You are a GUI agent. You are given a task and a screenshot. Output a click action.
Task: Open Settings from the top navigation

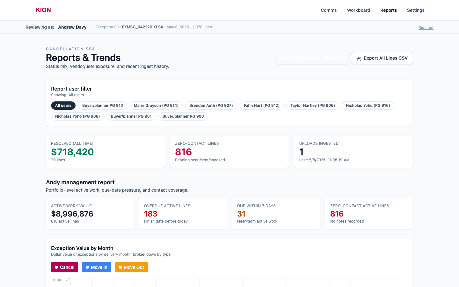coord(416,10)
